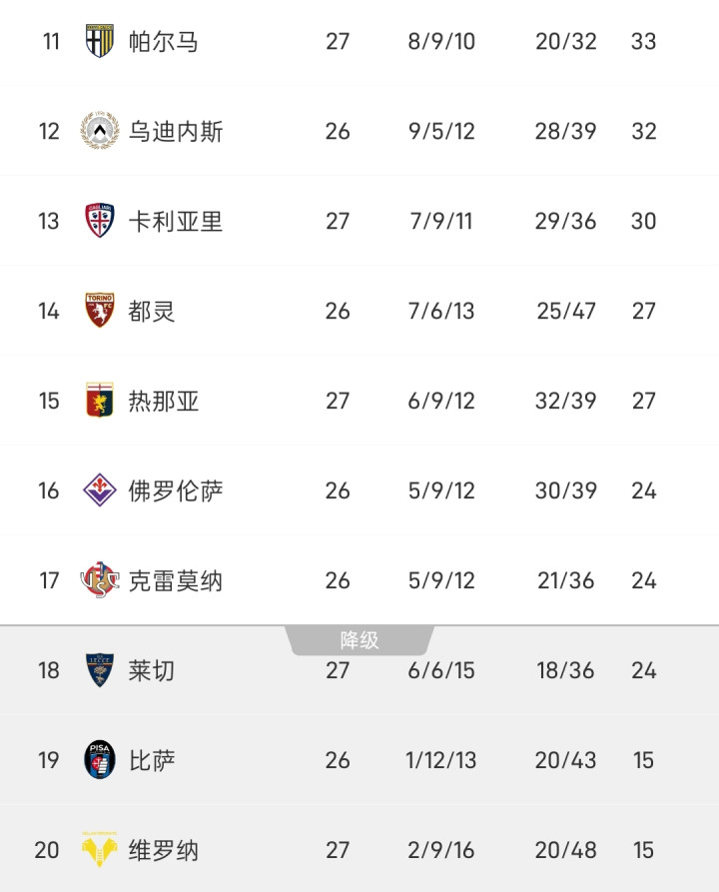Tap the Fiorentina purple lily logo

[x=100, y=490]
